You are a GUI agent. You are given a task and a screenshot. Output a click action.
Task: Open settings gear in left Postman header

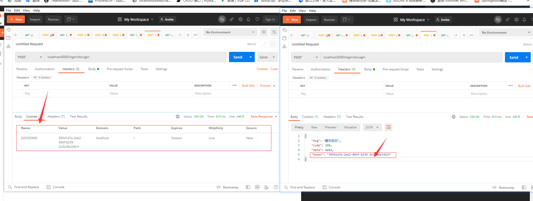(240, 19)
